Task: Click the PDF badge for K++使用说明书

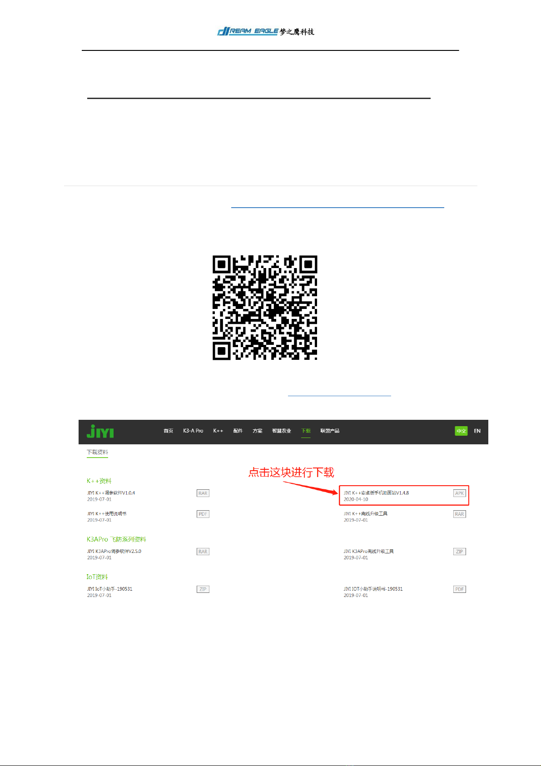Action: coord(203,514)
